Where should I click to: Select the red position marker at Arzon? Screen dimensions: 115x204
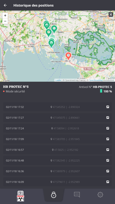[x=68, y=56]
